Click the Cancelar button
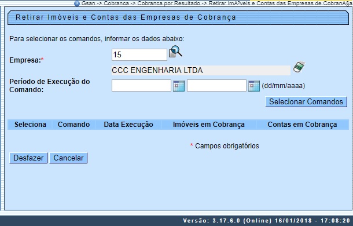 click(68, 158)
